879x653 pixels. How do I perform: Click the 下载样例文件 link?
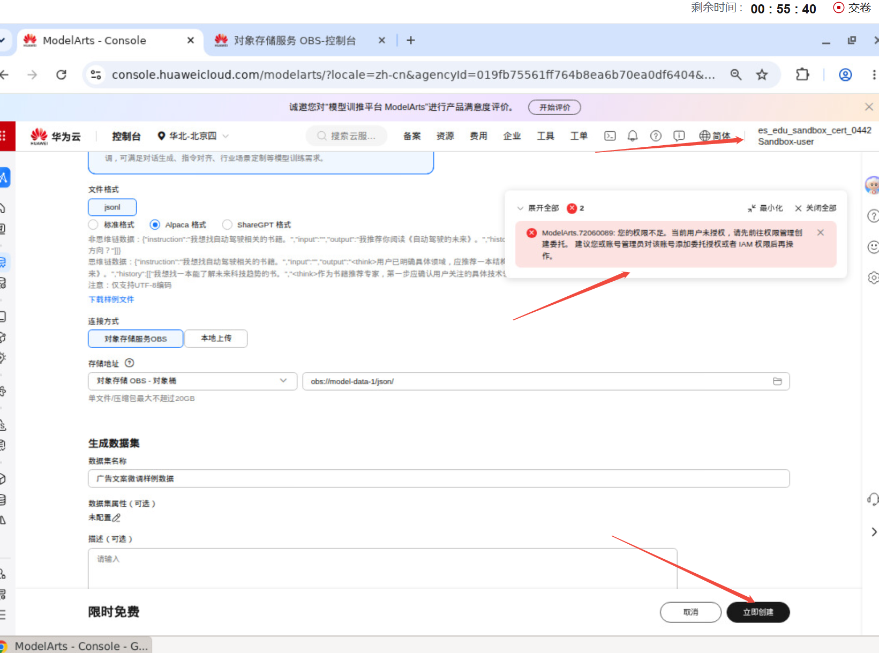click(x=111, y=299)
